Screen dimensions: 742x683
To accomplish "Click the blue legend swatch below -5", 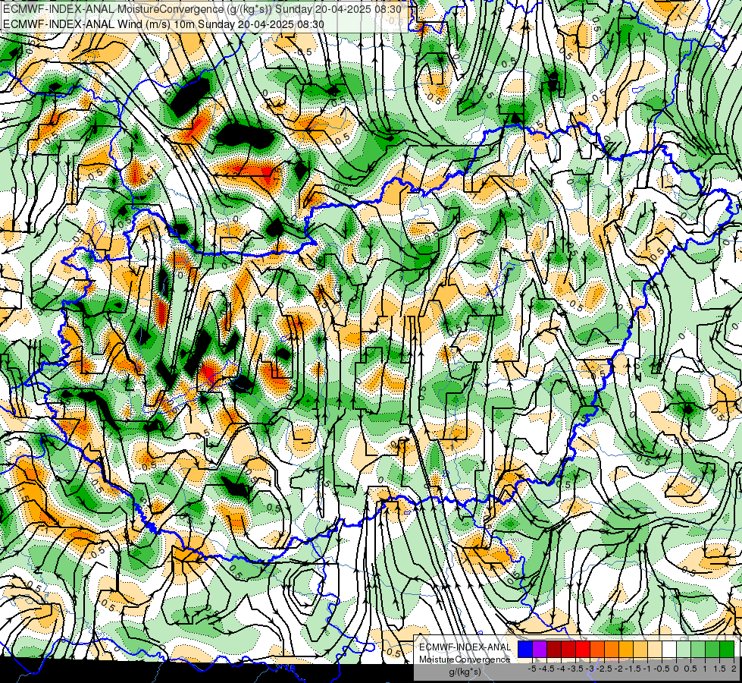I will click(525, 649).
